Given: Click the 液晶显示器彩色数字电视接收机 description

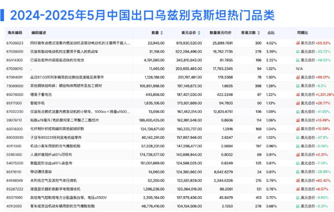Looking at the screenshot, I should (x=55, y=189).
